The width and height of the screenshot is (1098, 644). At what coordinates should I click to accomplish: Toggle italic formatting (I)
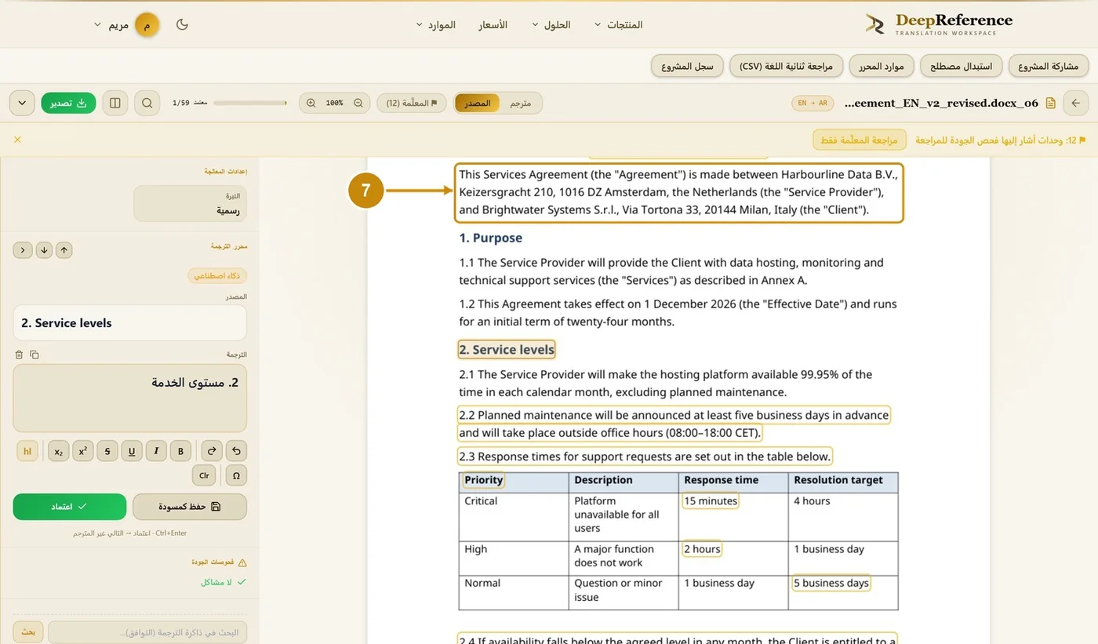pos(156,451)
